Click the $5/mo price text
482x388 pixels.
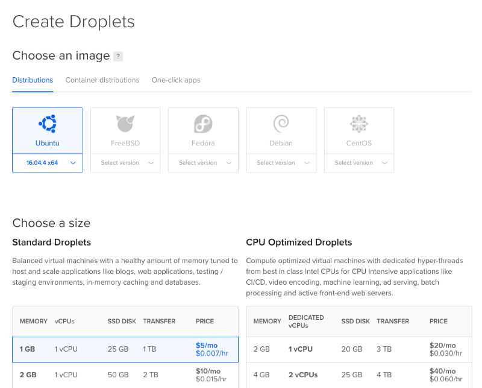tap(207, 346)
